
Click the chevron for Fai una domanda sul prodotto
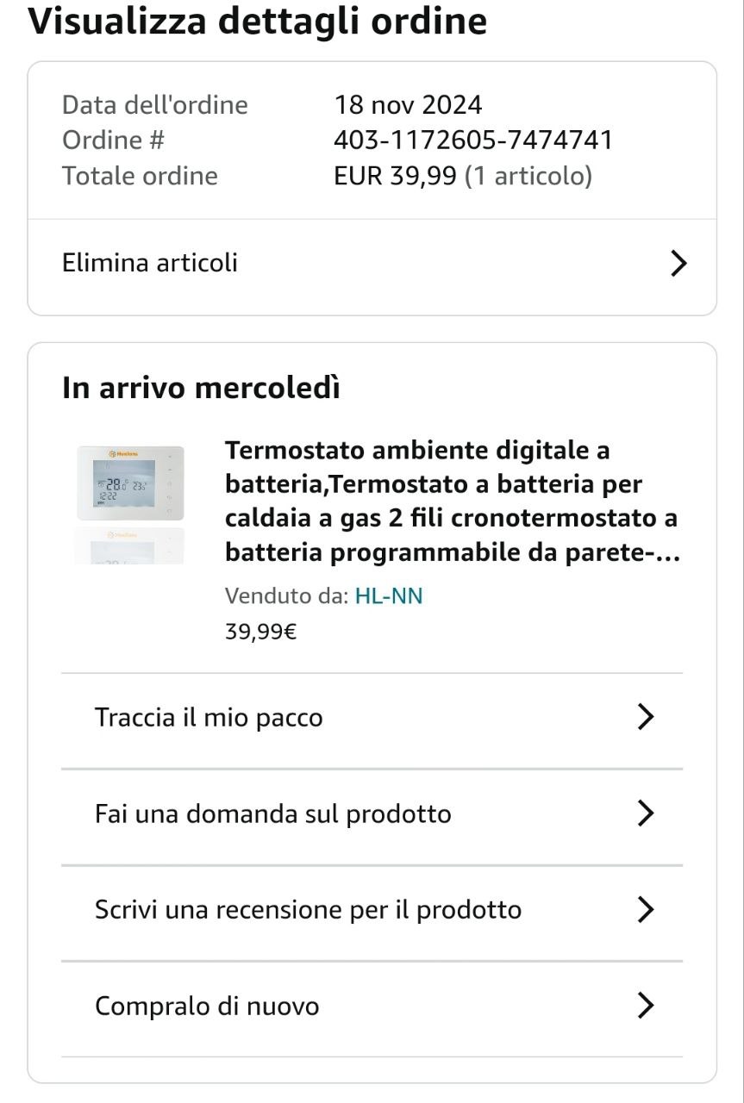coord(645,813)
